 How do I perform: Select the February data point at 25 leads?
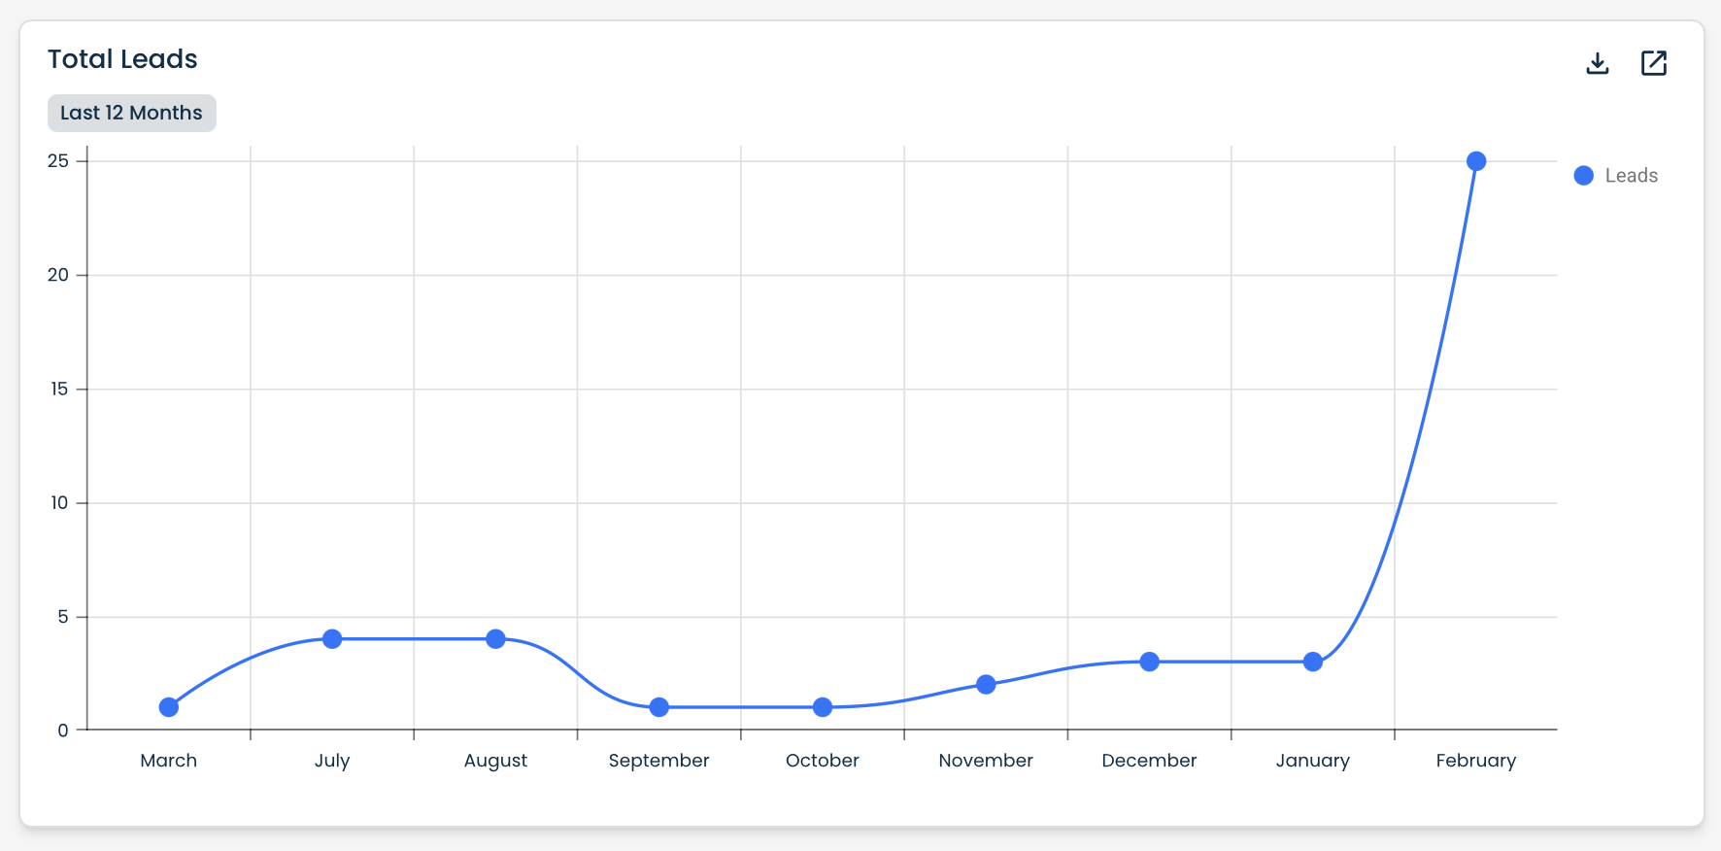coord(1476,159)
